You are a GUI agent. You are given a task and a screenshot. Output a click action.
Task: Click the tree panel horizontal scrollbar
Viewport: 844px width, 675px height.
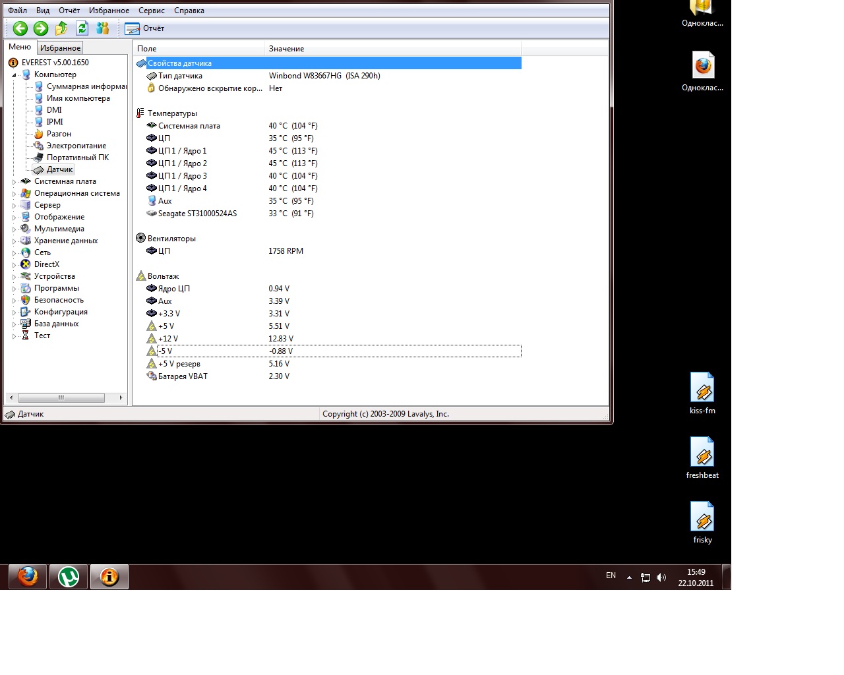pos(65,397)
